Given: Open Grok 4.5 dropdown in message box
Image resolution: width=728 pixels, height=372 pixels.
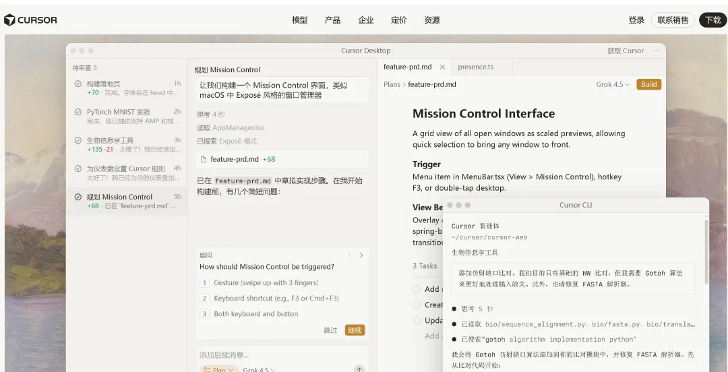Looking at the screenshot, I should [x=259, y=370].
